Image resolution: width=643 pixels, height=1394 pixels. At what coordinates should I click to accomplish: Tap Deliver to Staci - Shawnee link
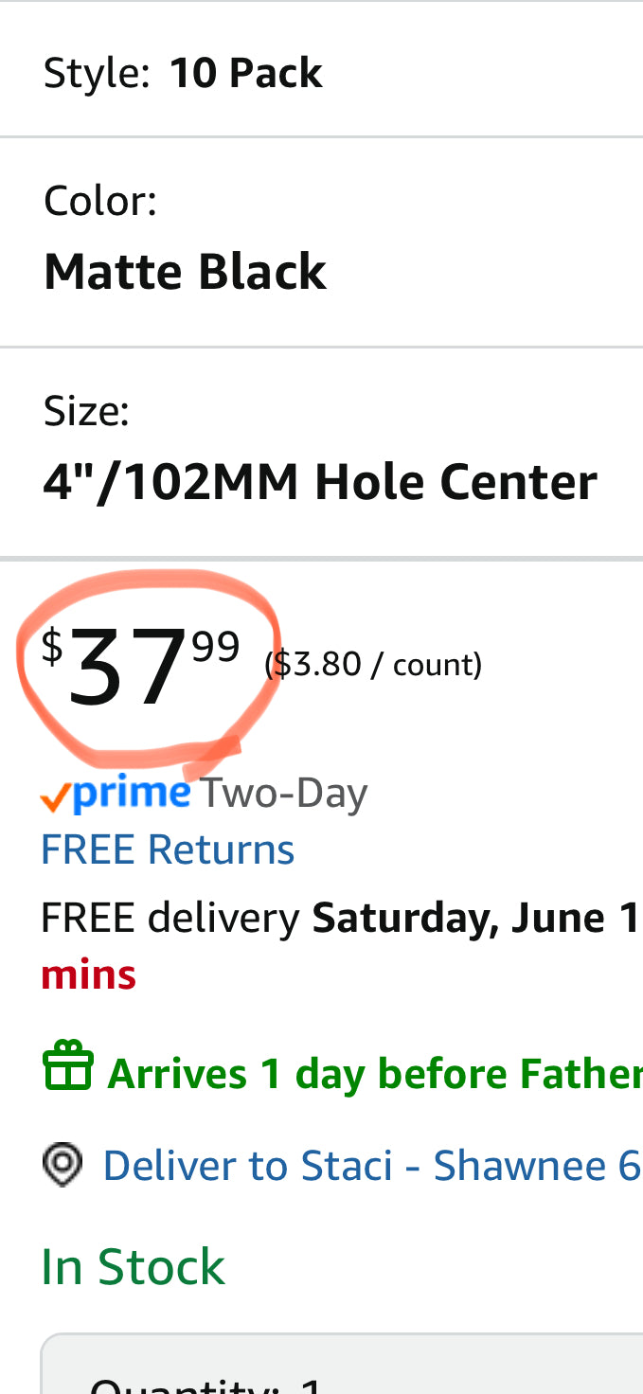[x=371, y=1166]
